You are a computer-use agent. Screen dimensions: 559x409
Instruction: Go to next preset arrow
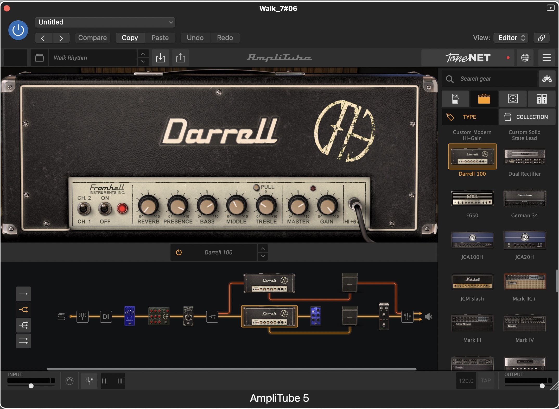click(x=61, y=38)
